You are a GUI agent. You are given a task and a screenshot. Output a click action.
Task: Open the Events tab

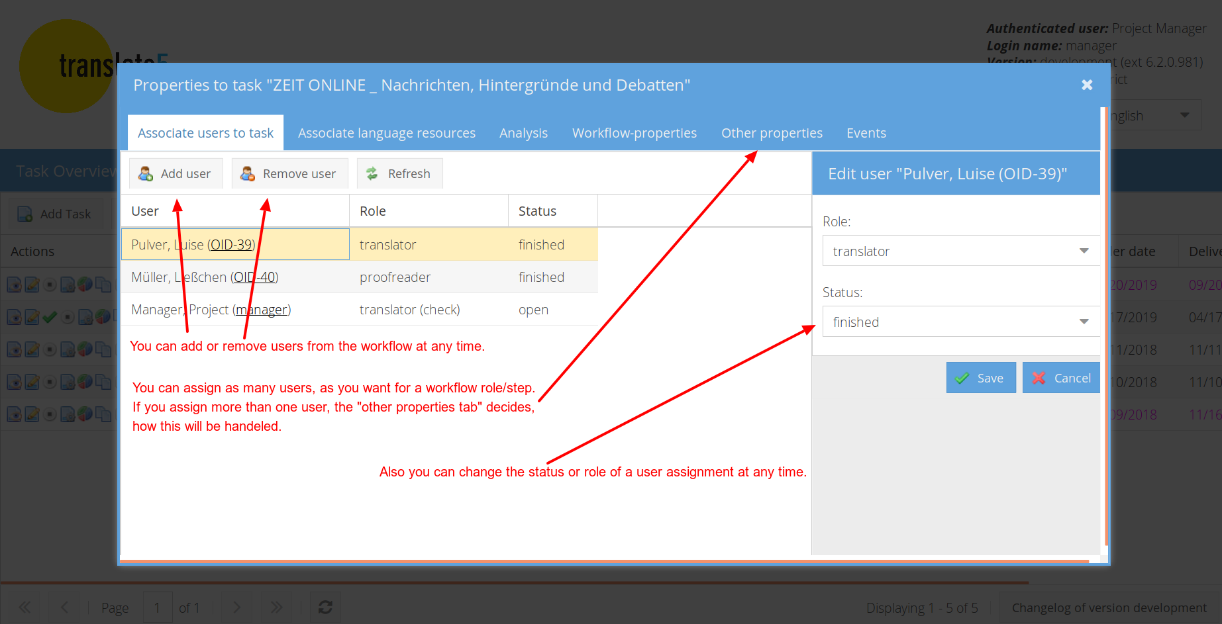pos(866,133)
